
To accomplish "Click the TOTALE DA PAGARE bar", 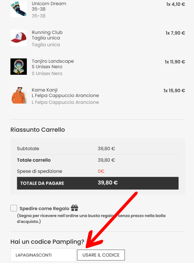I will [x=98, y=183].
